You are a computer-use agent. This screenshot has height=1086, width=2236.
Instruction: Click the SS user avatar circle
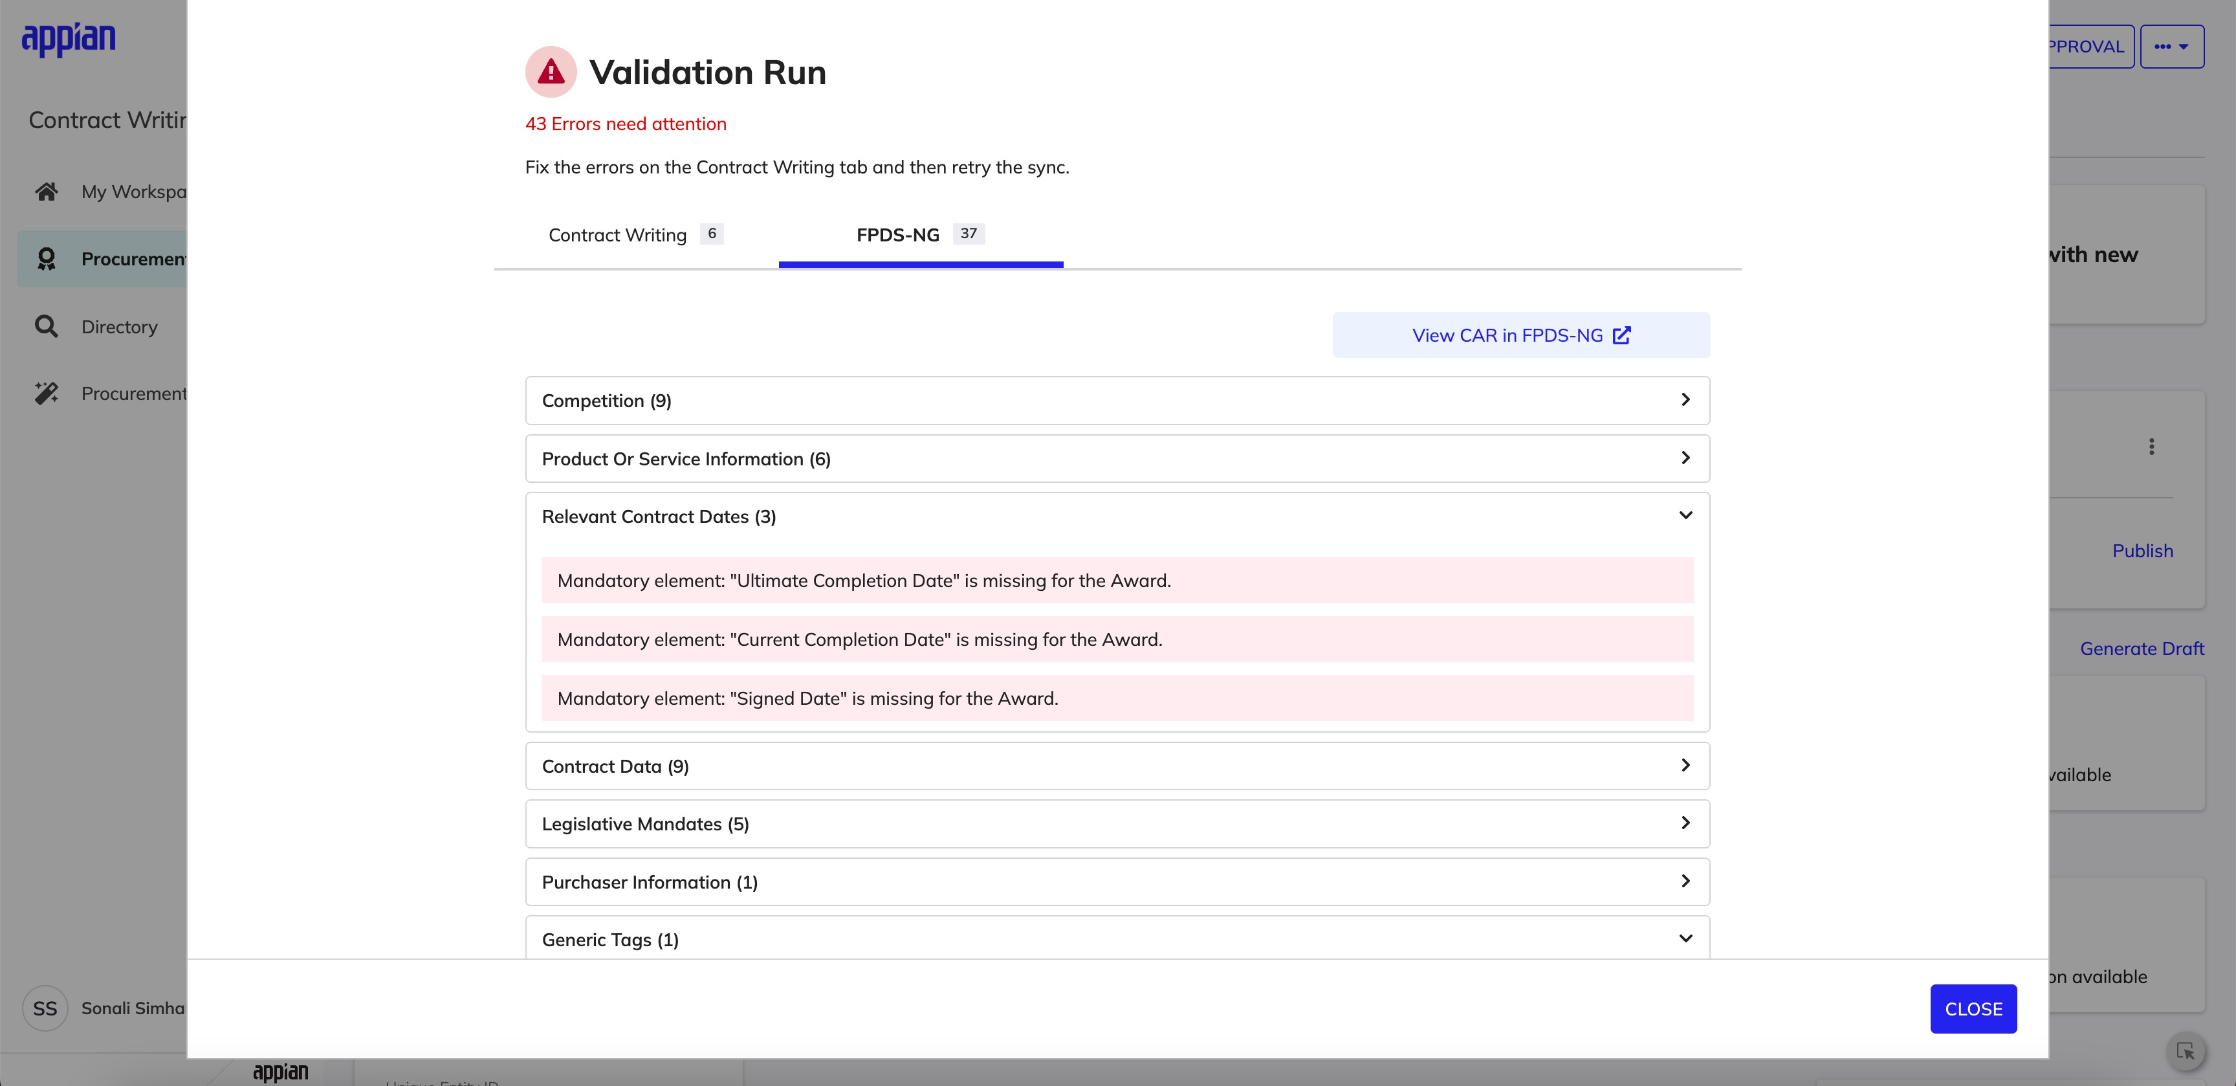(45, 1008)
